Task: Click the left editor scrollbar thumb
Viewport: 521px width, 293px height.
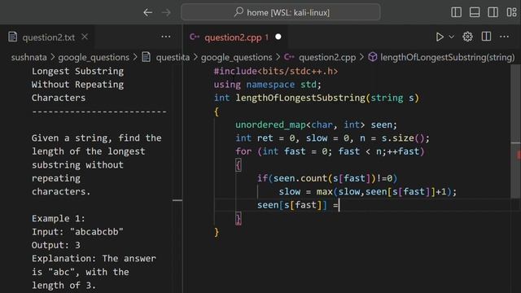Action: [177, 200]
